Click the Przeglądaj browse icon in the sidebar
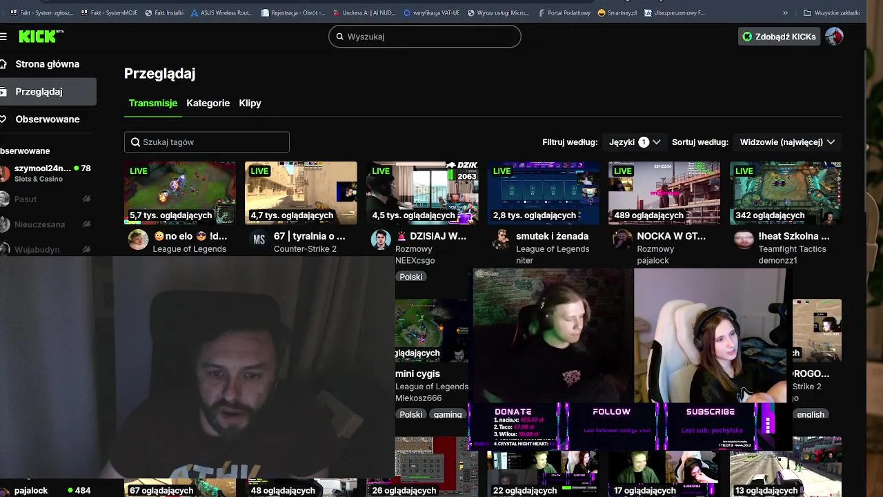 (3, 92)
